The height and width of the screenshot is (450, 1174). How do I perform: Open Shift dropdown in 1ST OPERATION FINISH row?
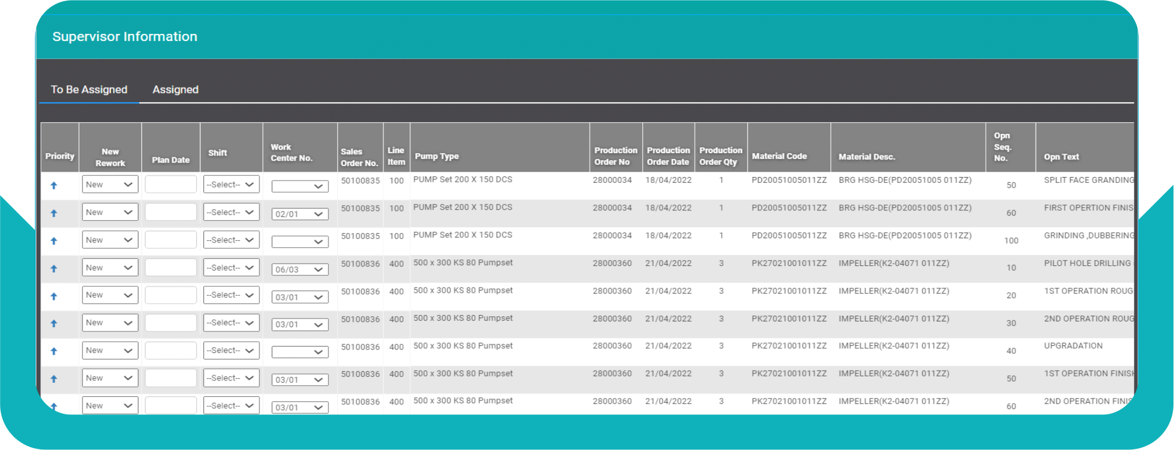click(231, 378)
